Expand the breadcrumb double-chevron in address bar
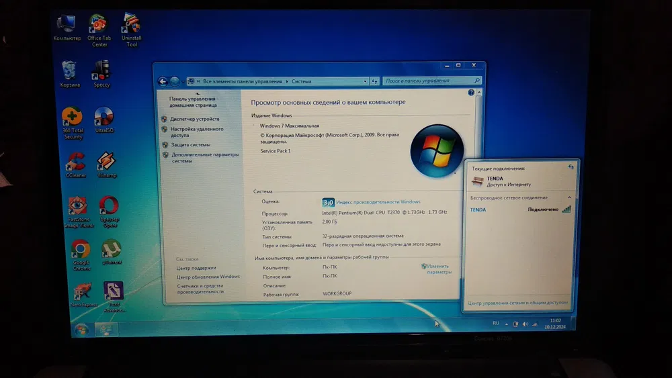 click(198, 81)
